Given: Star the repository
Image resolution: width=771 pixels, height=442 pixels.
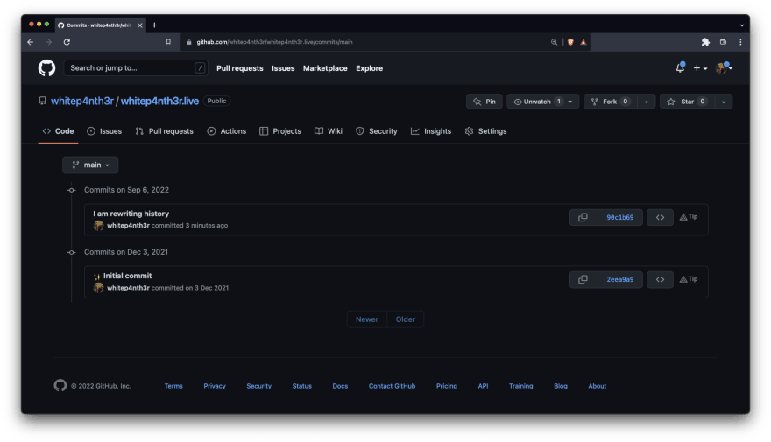Looking at the screenshot, I should 688,102.
